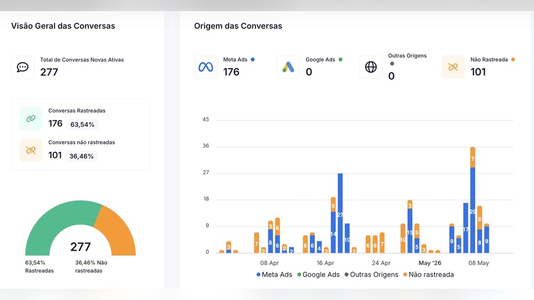
Task: Click the Meta Ads count 176
Action: tap(231, 72)
